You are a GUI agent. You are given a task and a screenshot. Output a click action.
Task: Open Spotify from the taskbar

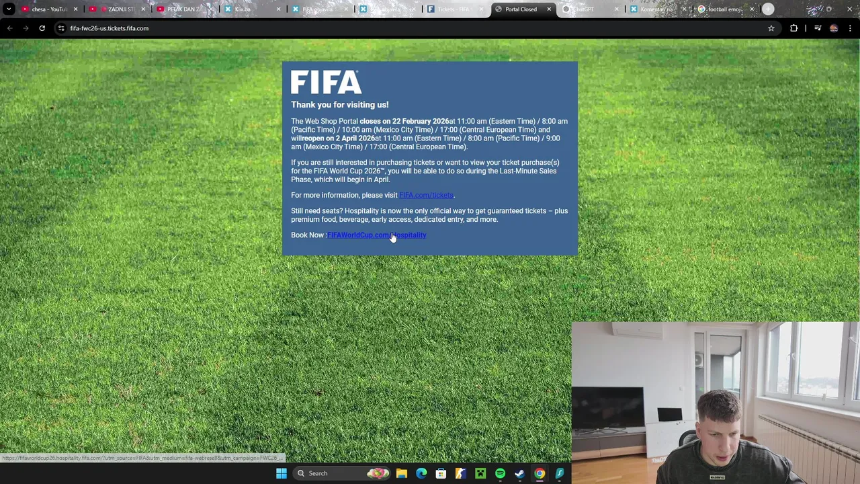tap(500, 473)
